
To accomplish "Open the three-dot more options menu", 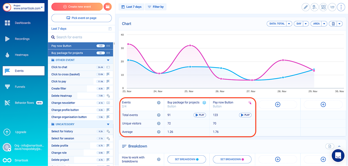I will 341,7.
